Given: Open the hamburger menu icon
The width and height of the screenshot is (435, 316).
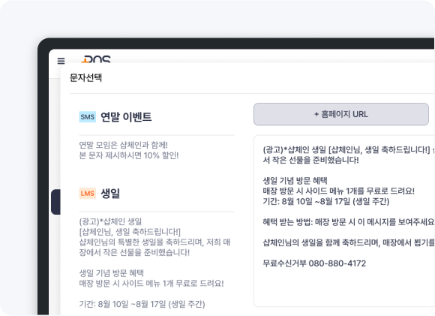Looking at the screenshot, I should (x=61, y=61).
